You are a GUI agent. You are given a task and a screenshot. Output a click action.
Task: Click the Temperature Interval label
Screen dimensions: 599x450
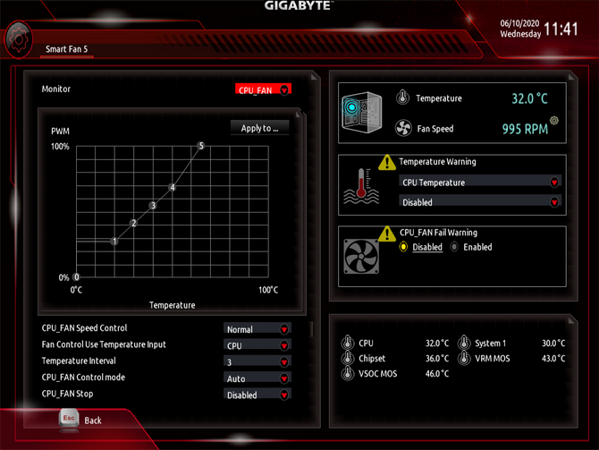(79, 361)
